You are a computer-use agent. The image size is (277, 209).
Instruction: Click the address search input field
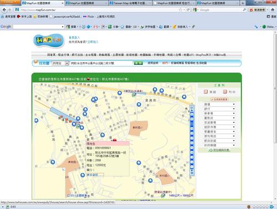[x=101, y=63]
